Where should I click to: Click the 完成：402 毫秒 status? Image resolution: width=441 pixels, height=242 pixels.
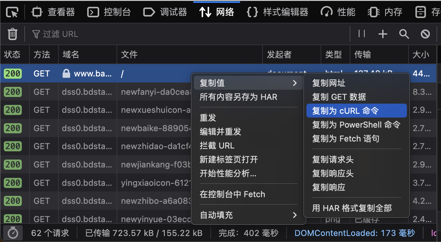248,233
